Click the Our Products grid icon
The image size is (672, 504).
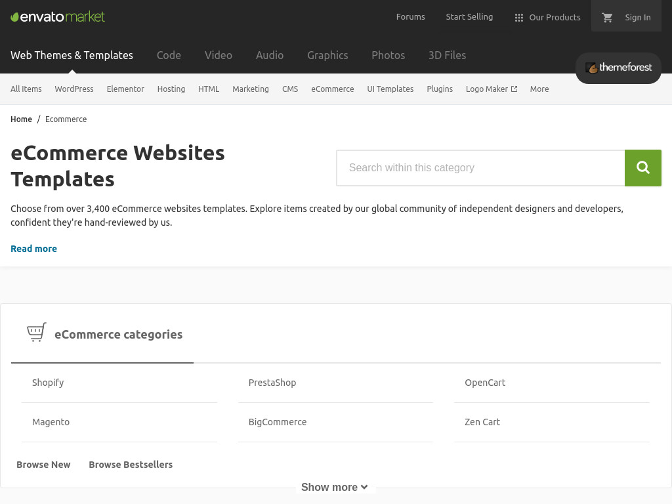[x=518, y=18]
